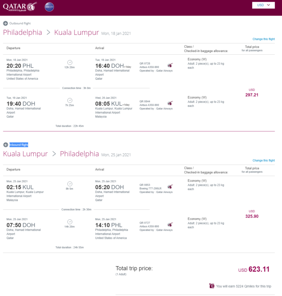Select the highlighted Inbound flight label
This screenshot has height=296, width=282.
click(19, 145)
